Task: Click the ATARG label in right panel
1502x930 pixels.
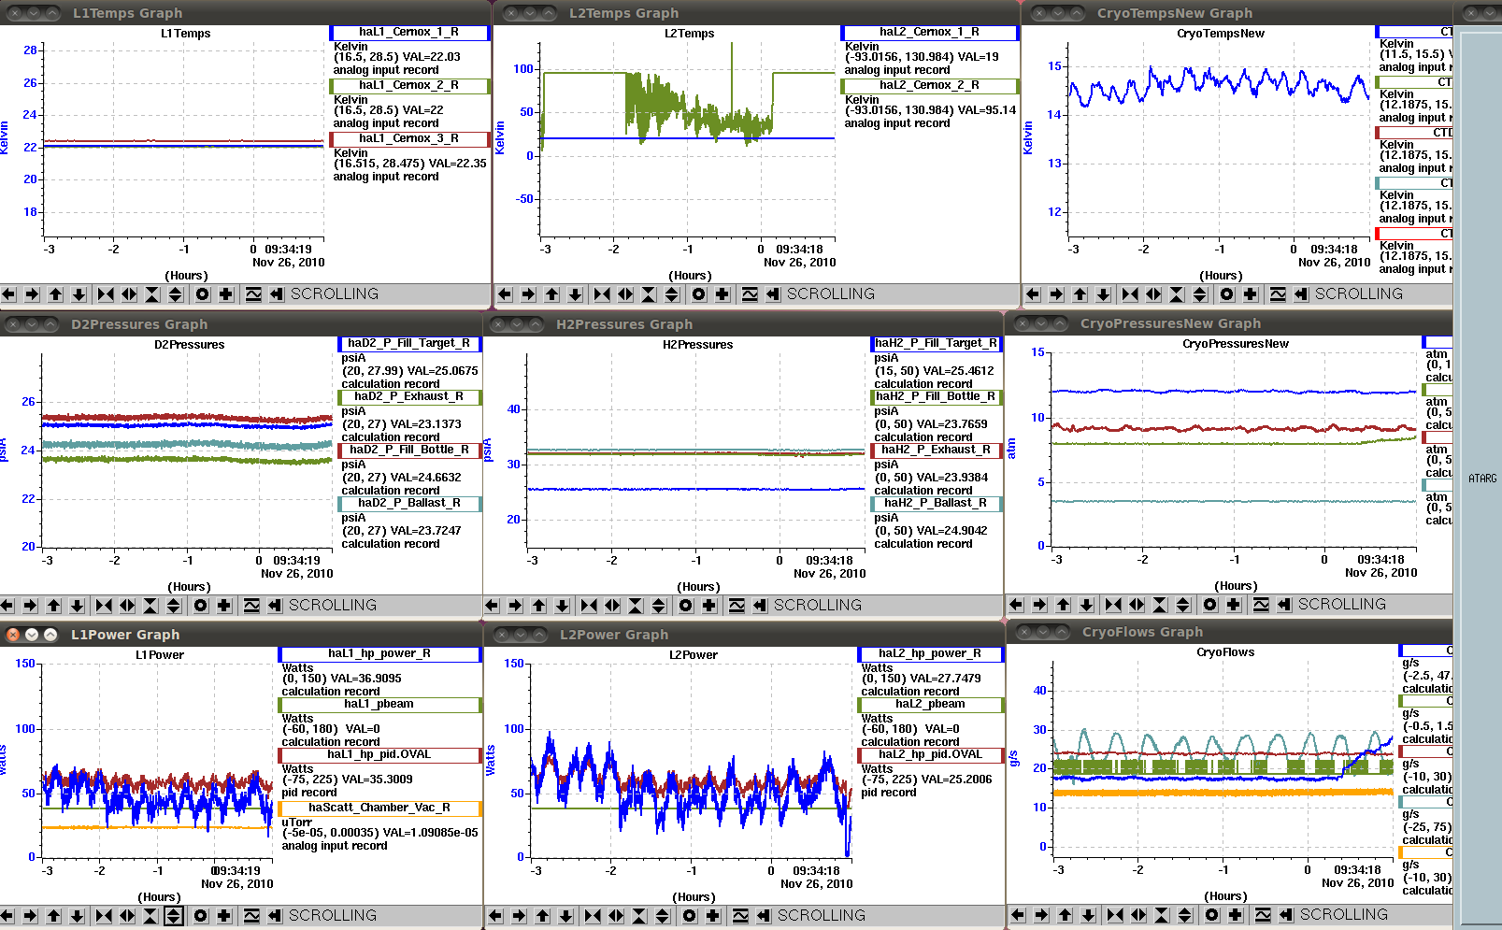Action: pos(1482,479)
